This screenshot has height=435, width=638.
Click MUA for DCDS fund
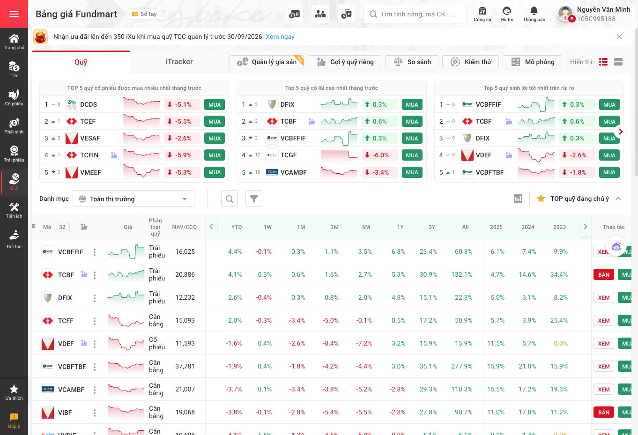point(215,104)
